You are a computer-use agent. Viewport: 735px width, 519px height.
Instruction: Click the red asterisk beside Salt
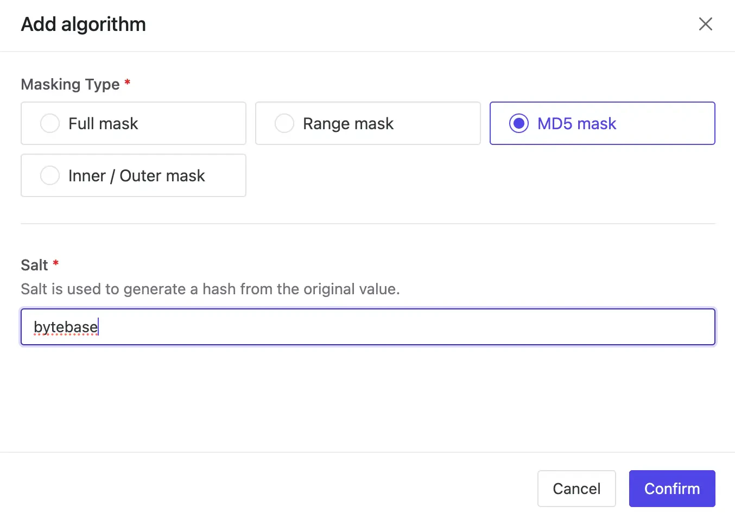(x=55, y=263)
